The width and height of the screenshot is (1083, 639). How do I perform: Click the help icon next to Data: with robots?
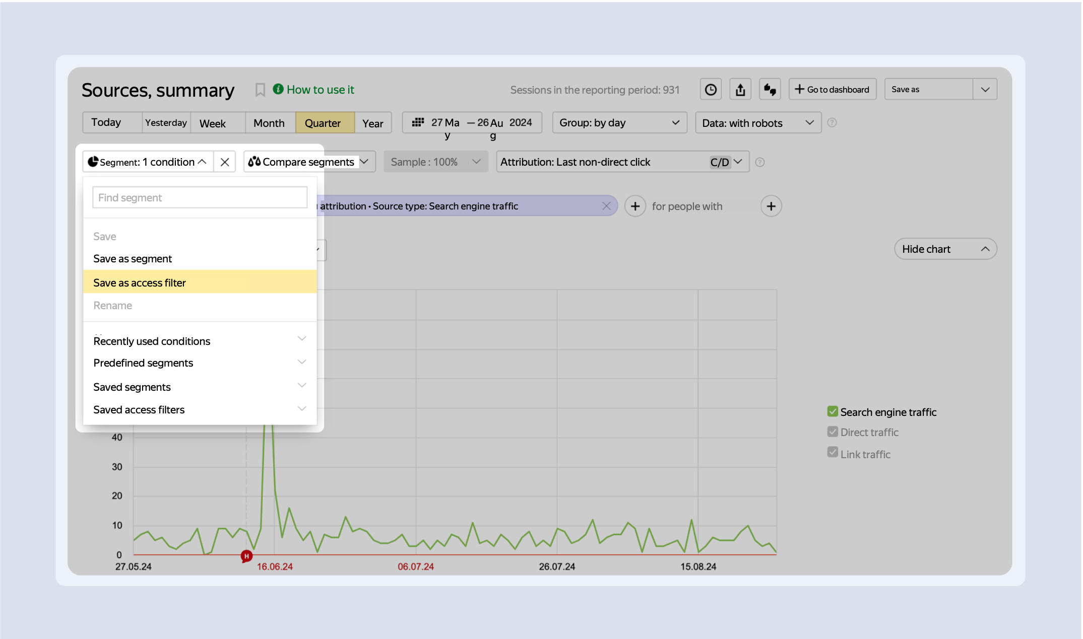832,122
